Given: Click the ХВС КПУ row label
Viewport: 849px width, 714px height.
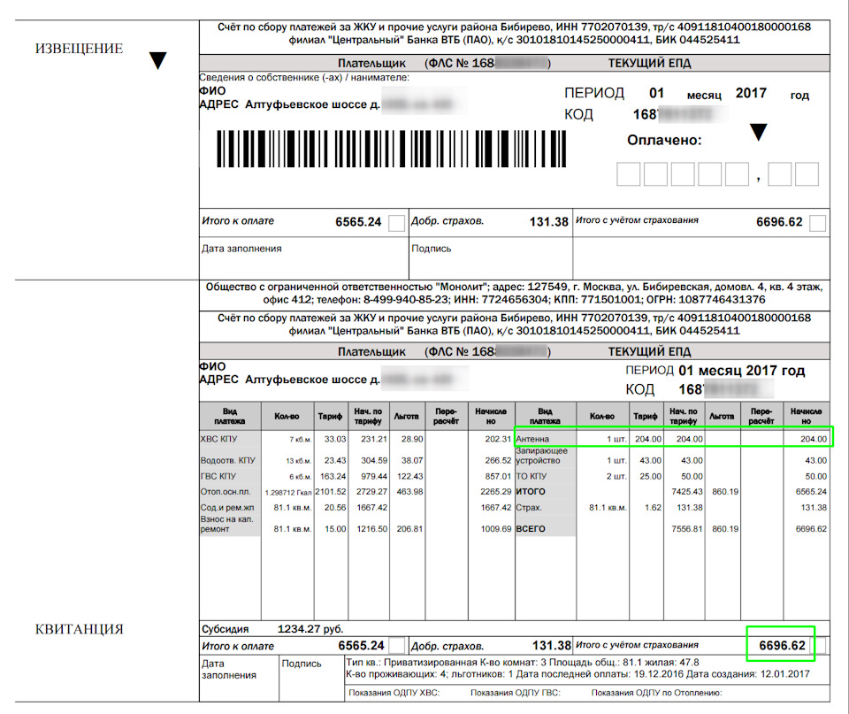Looking at the screenshot, I should (218, 439).
